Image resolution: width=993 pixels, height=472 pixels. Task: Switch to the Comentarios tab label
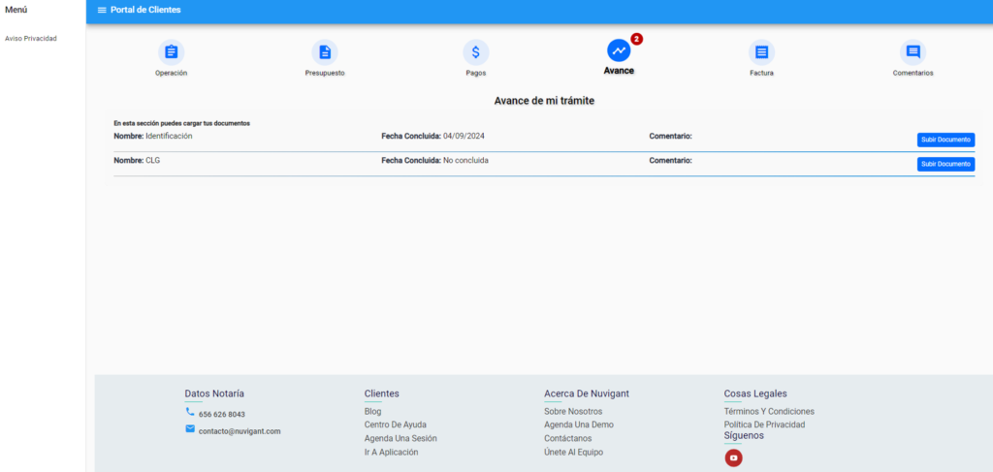tap(913, 74)
